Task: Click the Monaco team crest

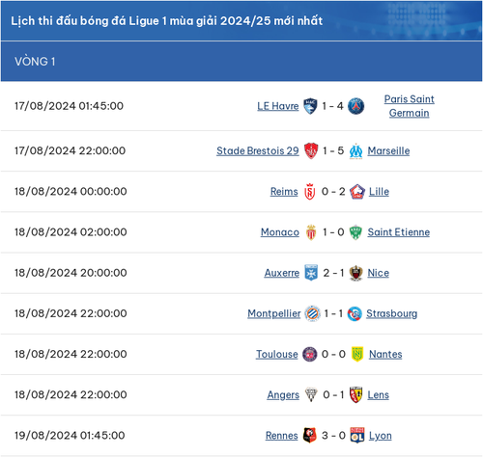Action: point(311,232)
